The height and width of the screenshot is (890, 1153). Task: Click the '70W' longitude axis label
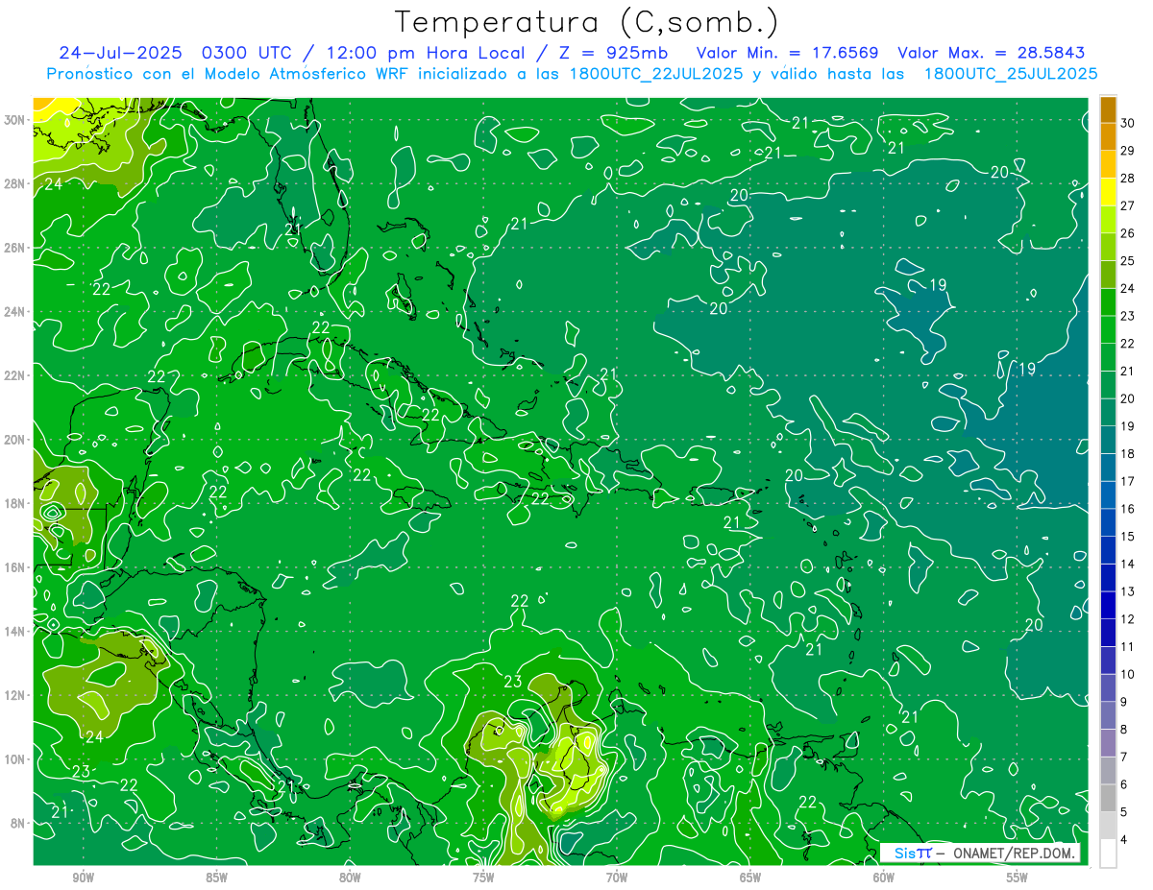pyautogui.click(x=617, y=878)
